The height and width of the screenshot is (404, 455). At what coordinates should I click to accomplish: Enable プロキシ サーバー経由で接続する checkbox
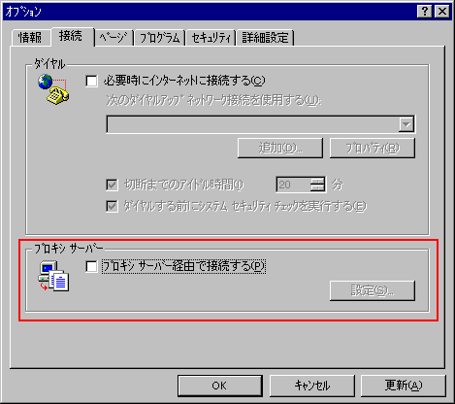tap(91, 267)
